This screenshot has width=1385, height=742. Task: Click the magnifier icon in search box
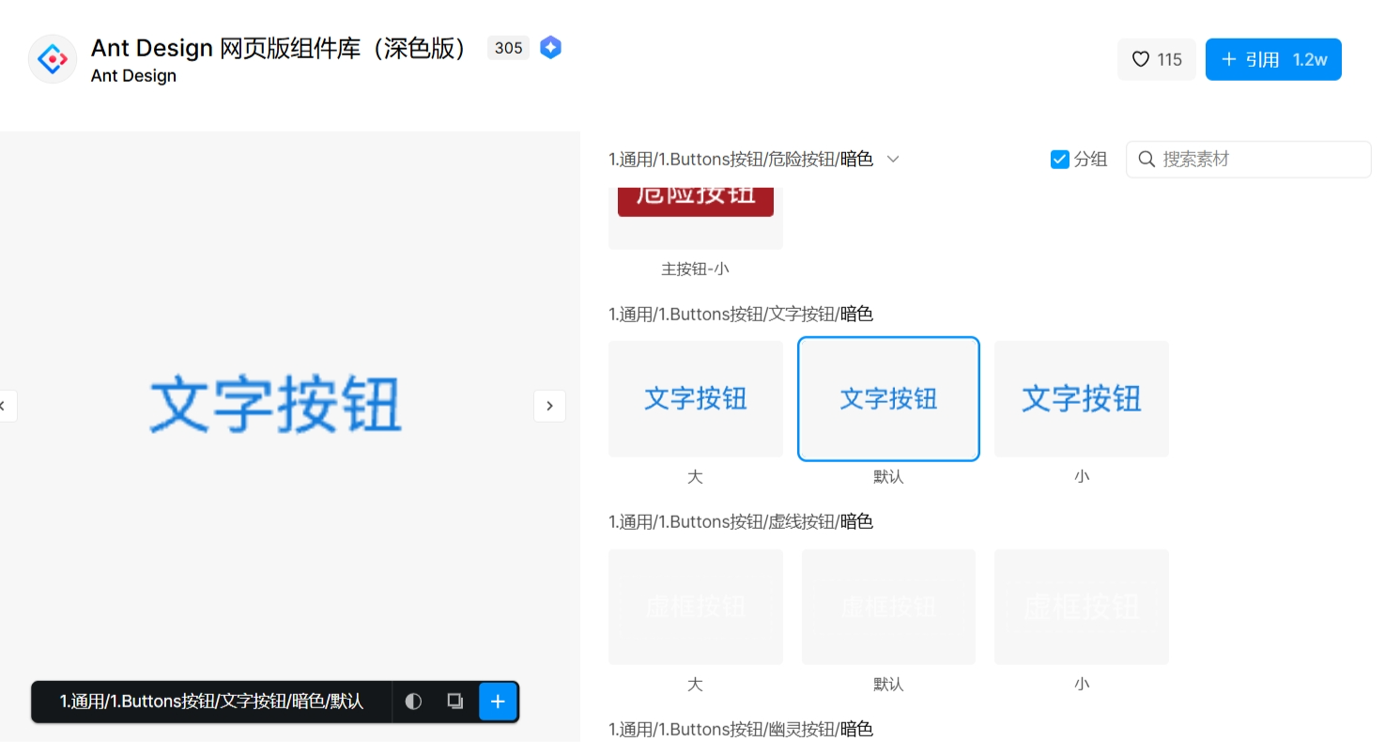[x=1146, y=160]
